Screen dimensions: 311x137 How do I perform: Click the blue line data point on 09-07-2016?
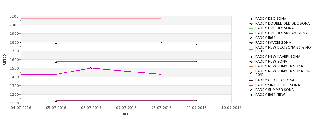[196, 62]
